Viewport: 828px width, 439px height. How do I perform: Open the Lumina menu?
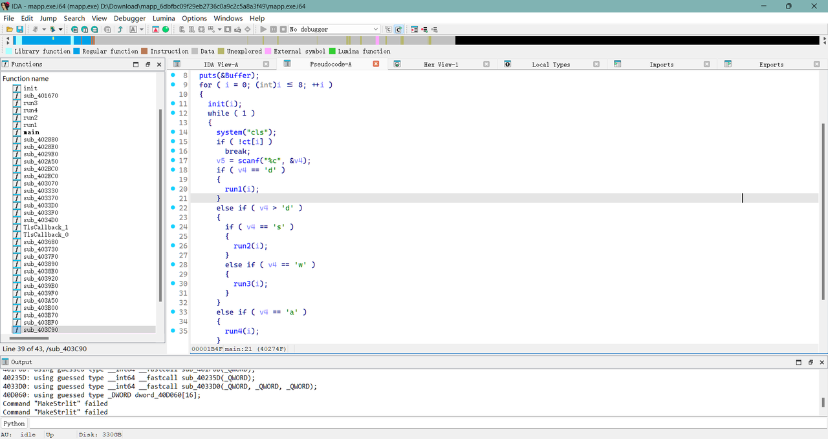pyautogui.click(x=164, y=18)
